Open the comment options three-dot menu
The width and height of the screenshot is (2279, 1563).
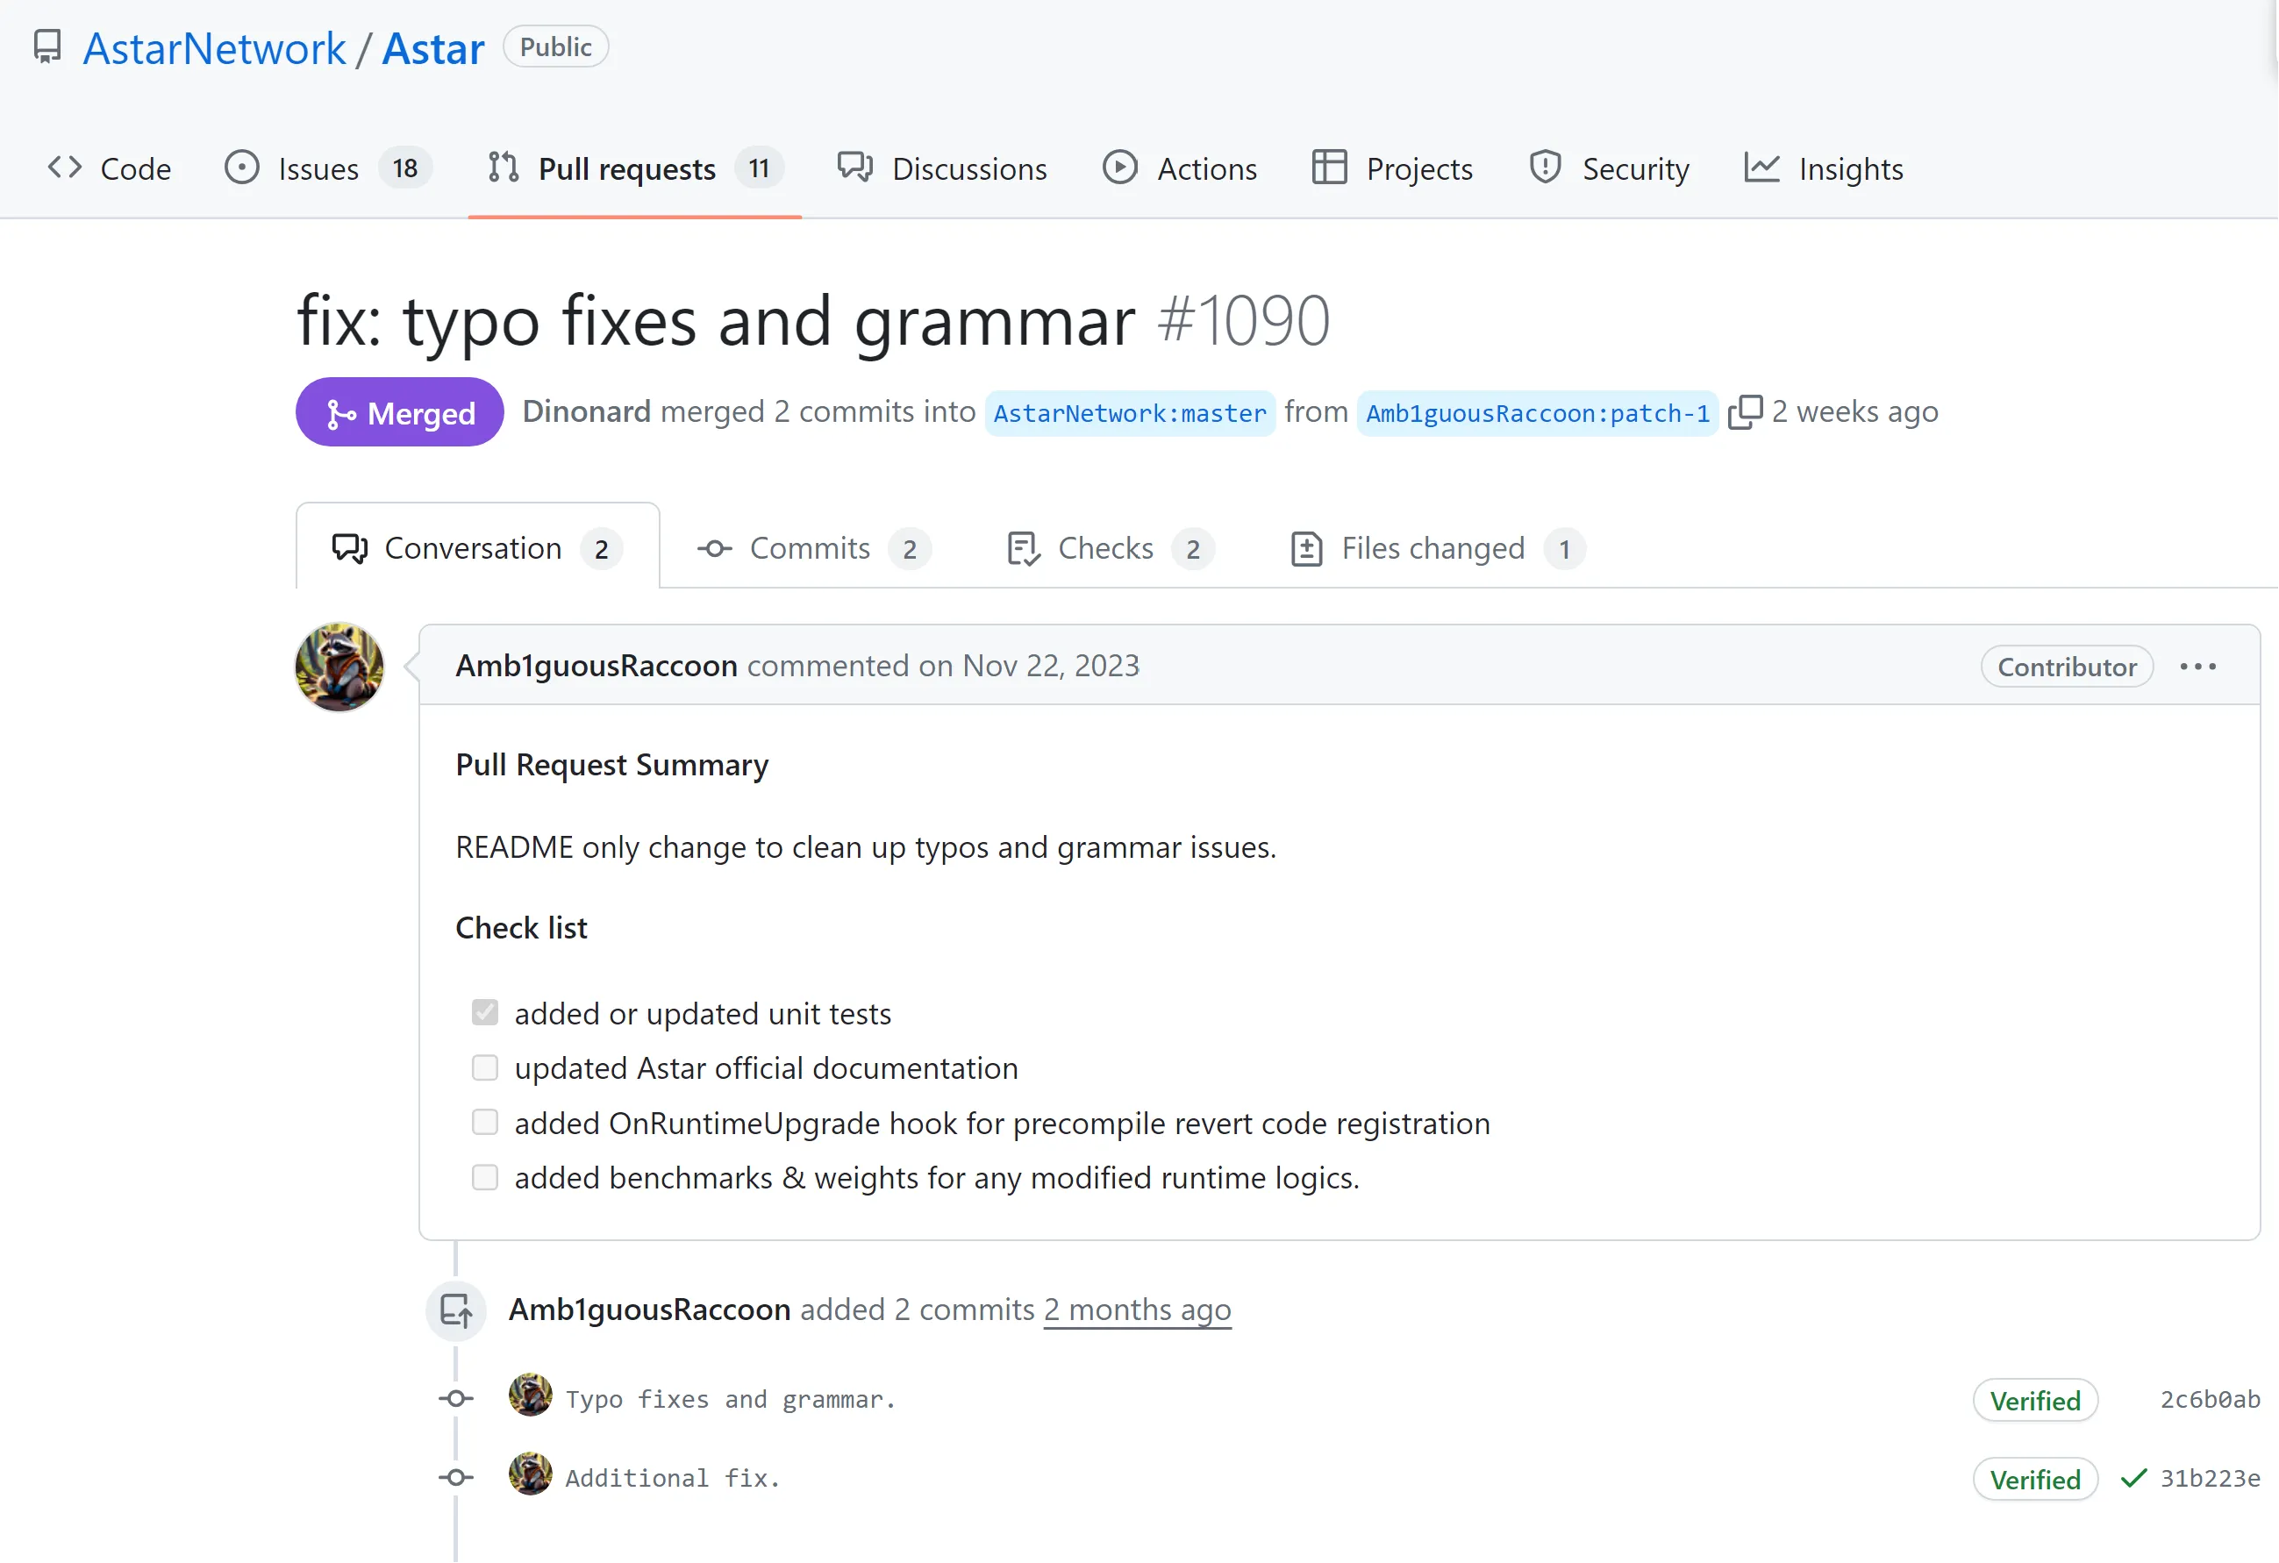tap(2197, 667)
